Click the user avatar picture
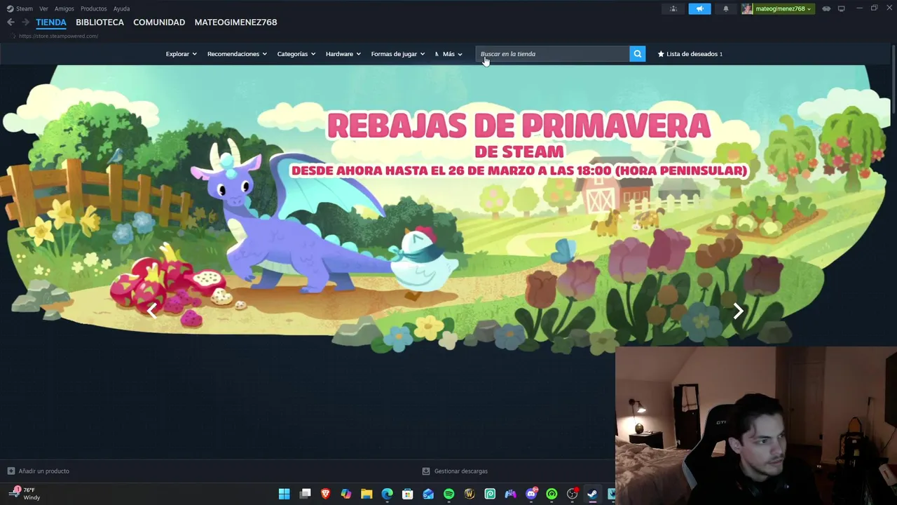 tap(747, 8)
